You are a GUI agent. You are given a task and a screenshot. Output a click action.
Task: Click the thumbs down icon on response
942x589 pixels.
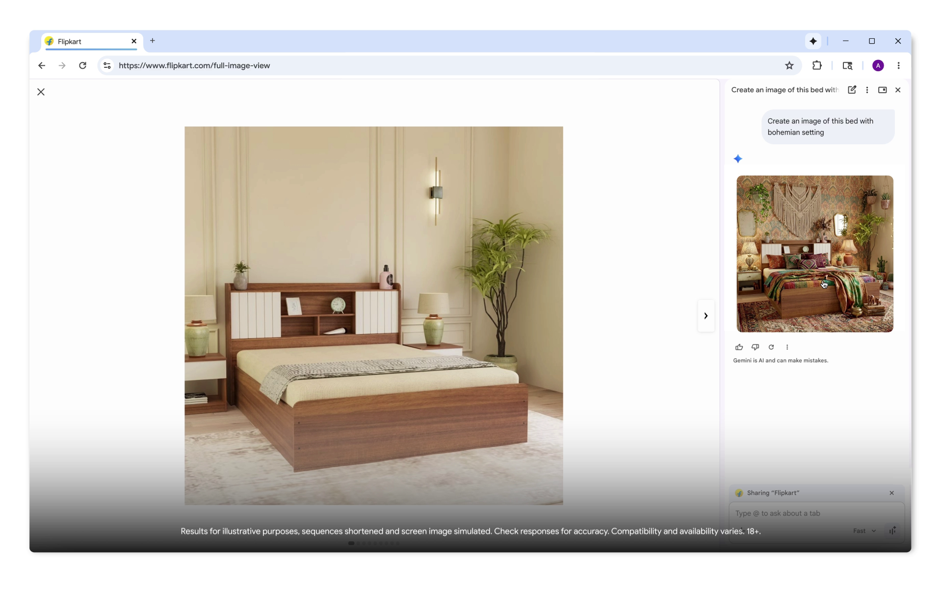[755, 347]
